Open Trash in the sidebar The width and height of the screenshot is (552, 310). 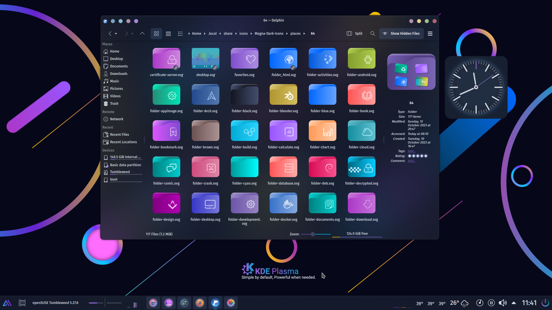point(123,104)
